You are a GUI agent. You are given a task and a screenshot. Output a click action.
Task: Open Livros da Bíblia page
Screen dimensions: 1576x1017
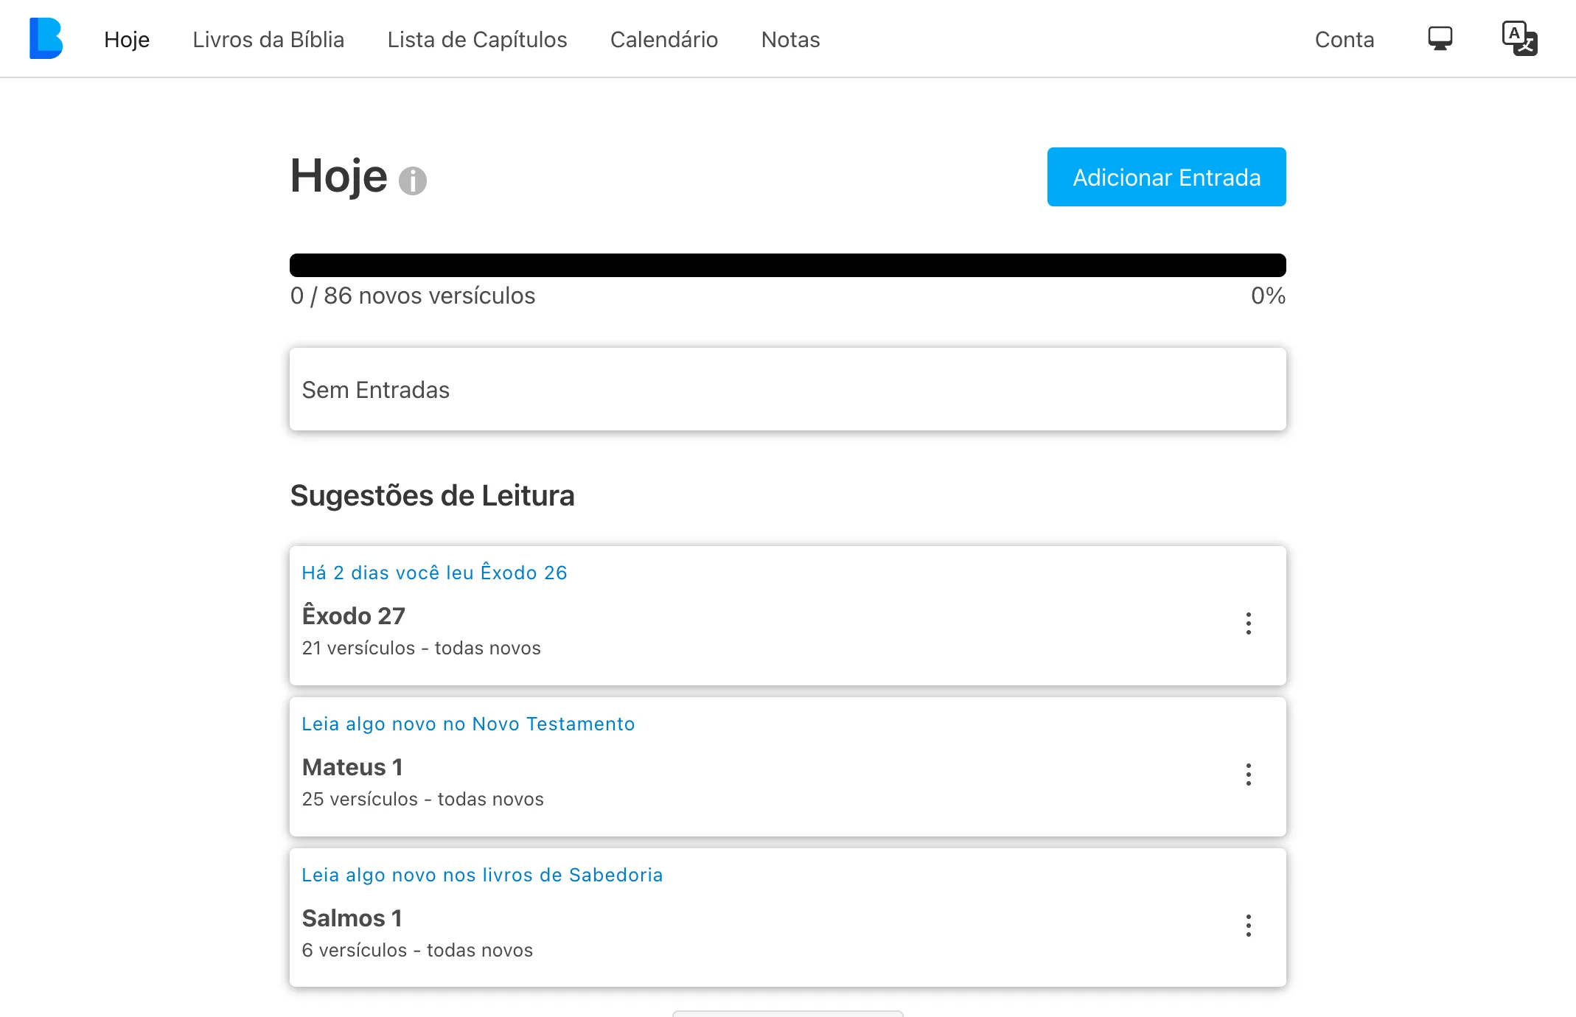click(x=268, y=39)
